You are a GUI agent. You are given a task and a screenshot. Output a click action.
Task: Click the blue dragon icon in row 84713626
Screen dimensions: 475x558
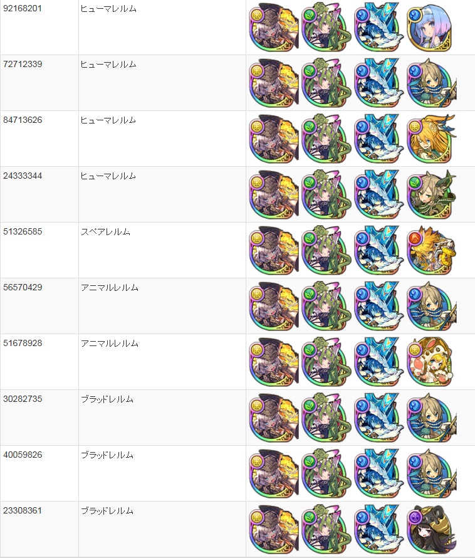click(379, 139)
